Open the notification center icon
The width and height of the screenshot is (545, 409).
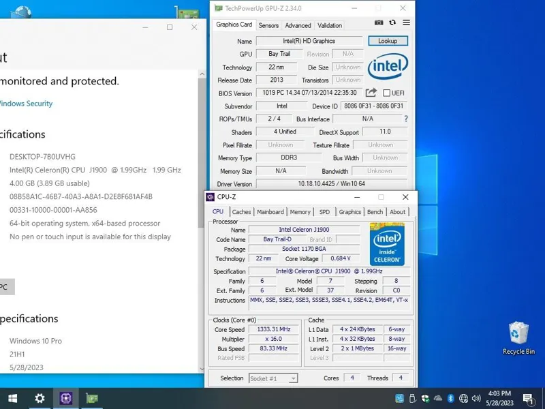(x=528, y=399)
